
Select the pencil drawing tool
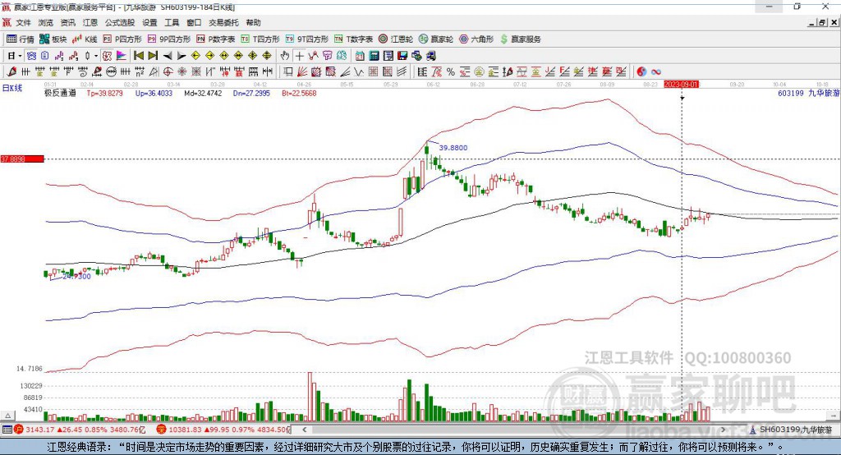pyautogui.click(x=11, y=72)
